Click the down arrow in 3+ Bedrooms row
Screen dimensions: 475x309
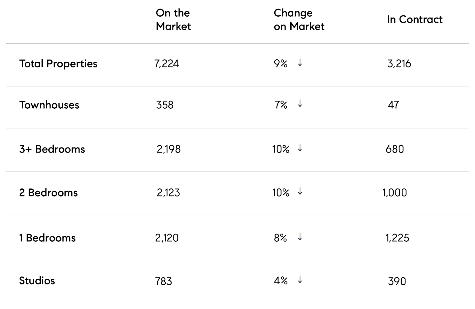(x=300, y=148)
